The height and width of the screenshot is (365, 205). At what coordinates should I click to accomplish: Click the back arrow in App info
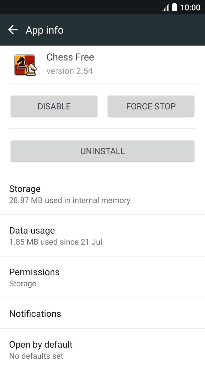(13, 30)
